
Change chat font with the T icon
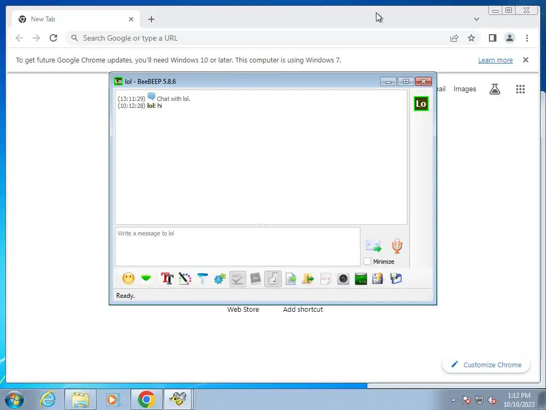[x=167, y=279]
